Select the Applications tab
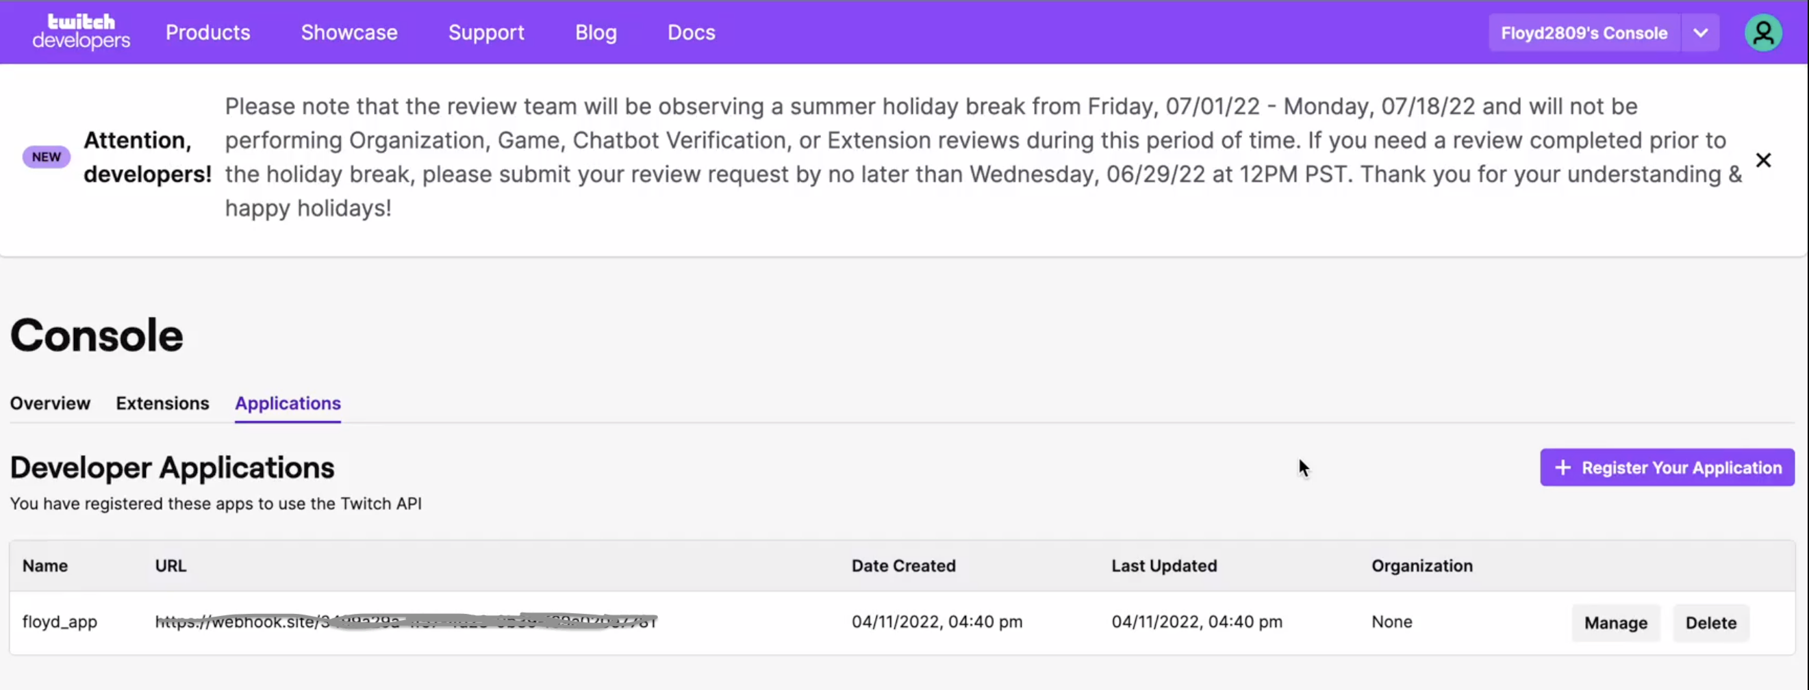This screenshot has width=1809, height=690. pyautogui.click(x=288, y=404)
